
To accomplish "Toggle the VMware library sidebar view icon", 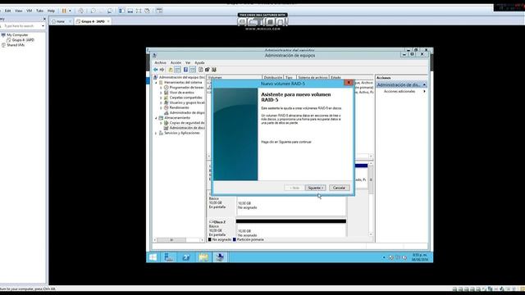I will pos(121,11).
